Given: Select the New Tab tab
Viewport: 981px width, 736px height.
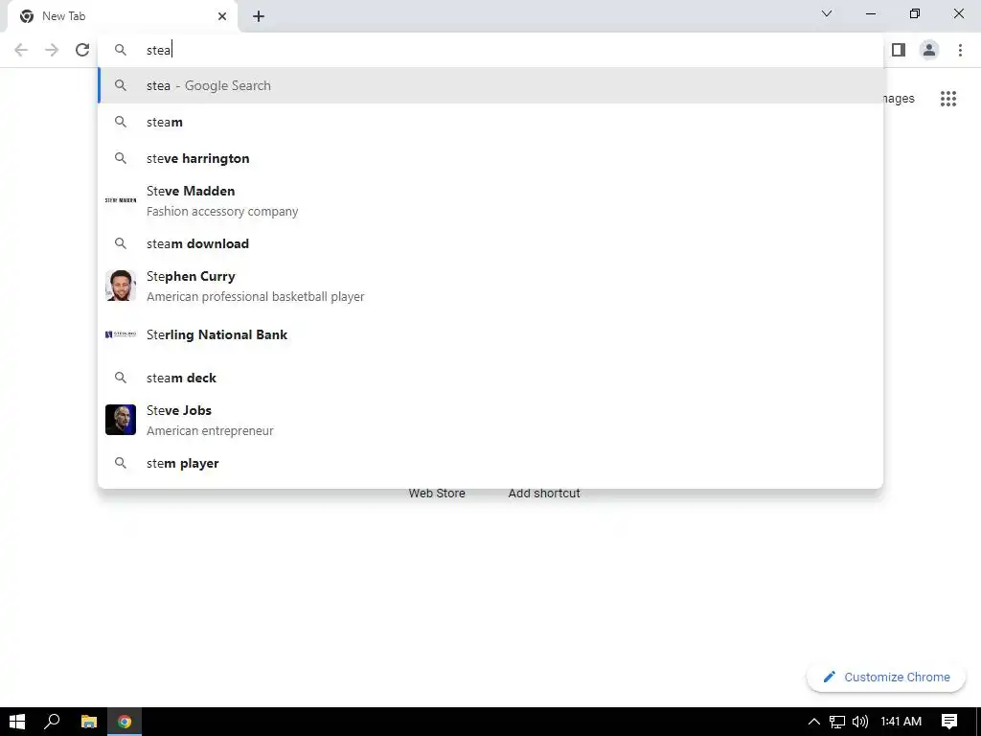Looking at the screenshot, I should tap(123, 16).
